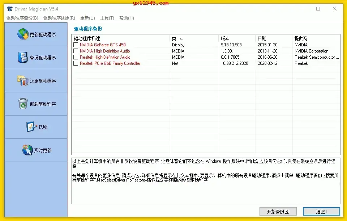347x221 pixels.
Task: Click version 10.39.212.2020
Action: coord(234,63)
